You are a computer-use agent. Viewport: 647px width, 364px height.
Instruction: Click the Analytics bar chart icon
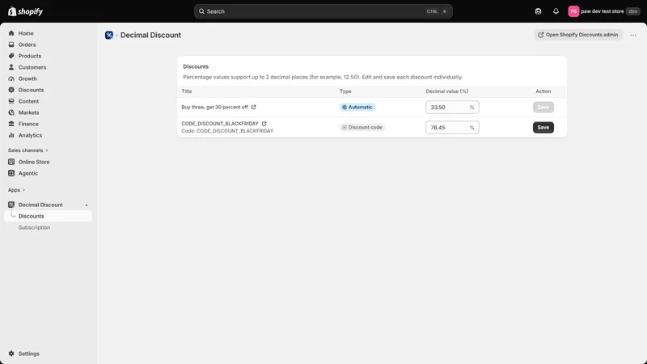11,135
